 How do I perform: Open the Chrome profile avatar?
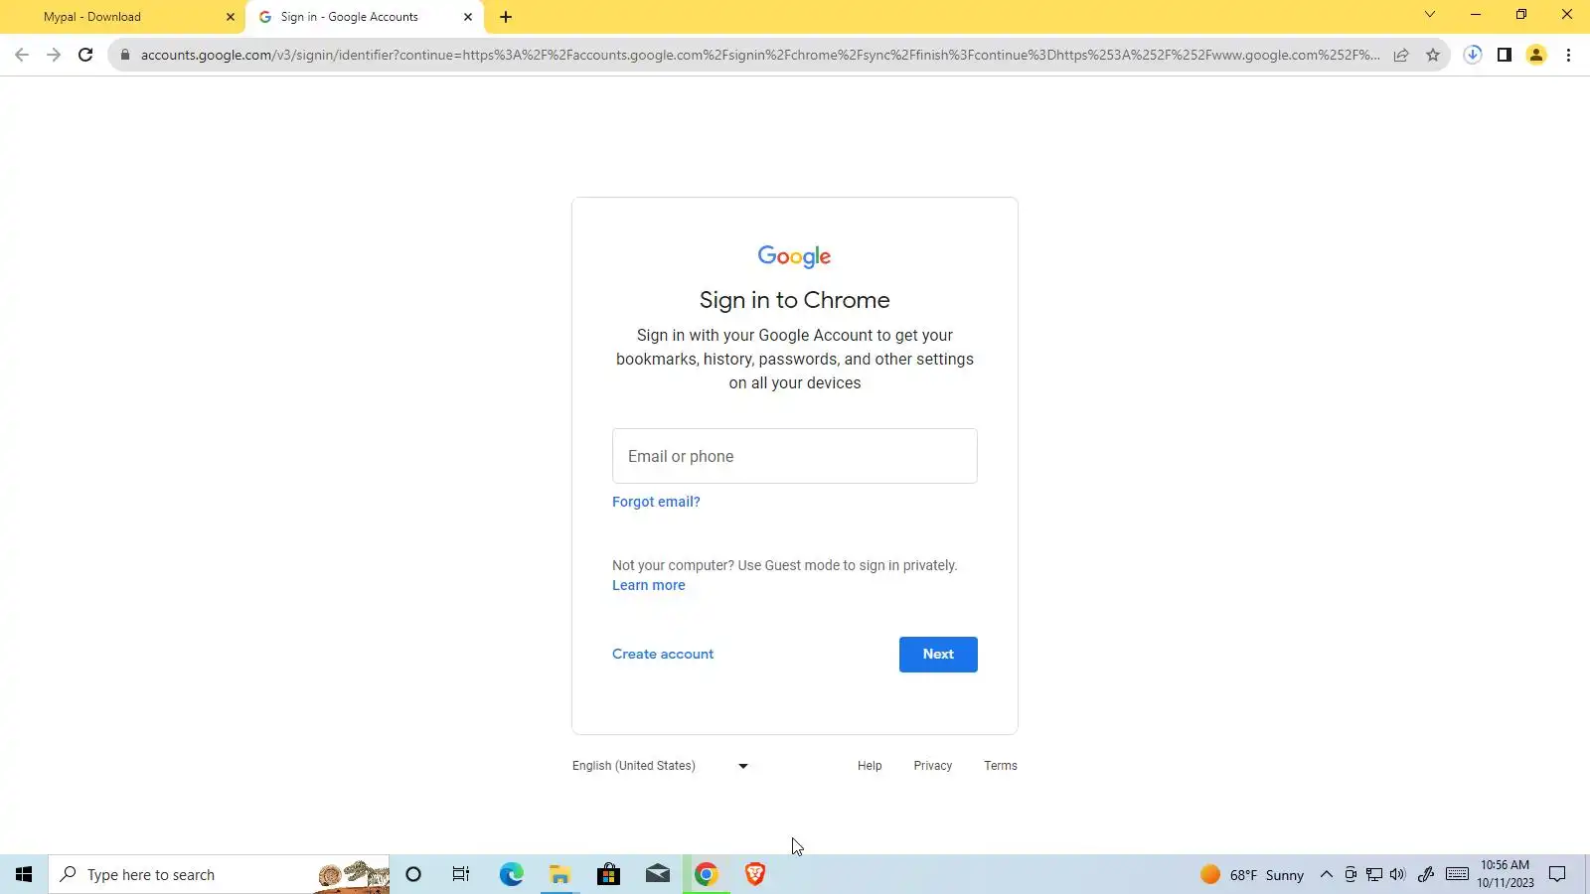tap(1536, 55)
